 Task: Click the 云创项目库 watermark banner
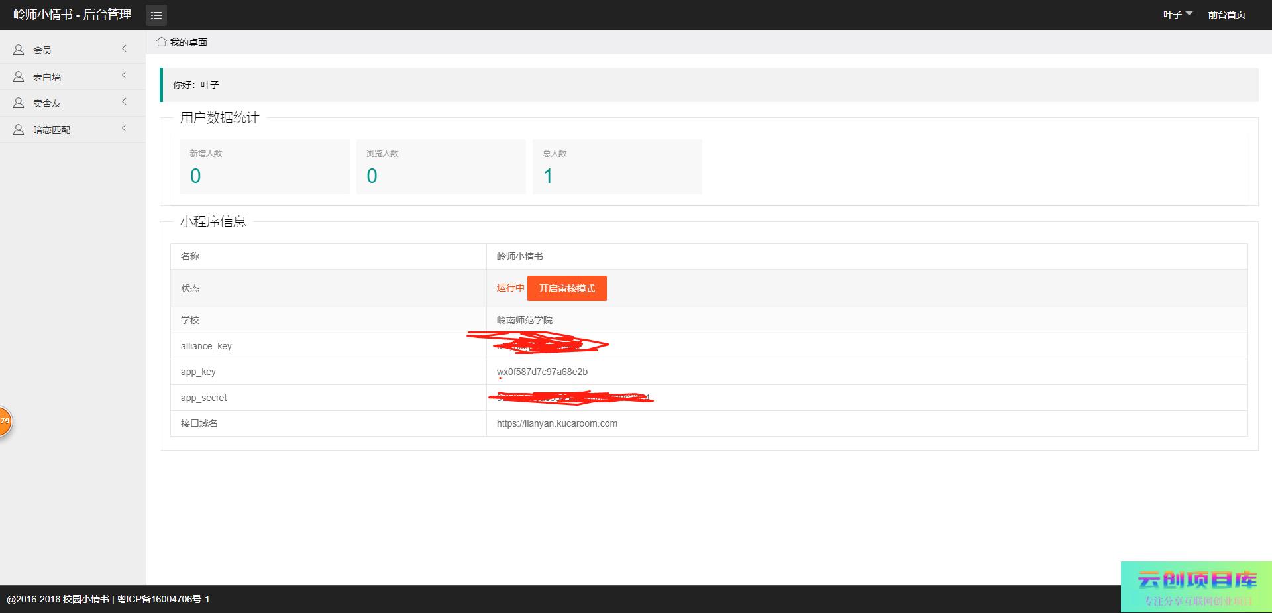(1196, 587)
